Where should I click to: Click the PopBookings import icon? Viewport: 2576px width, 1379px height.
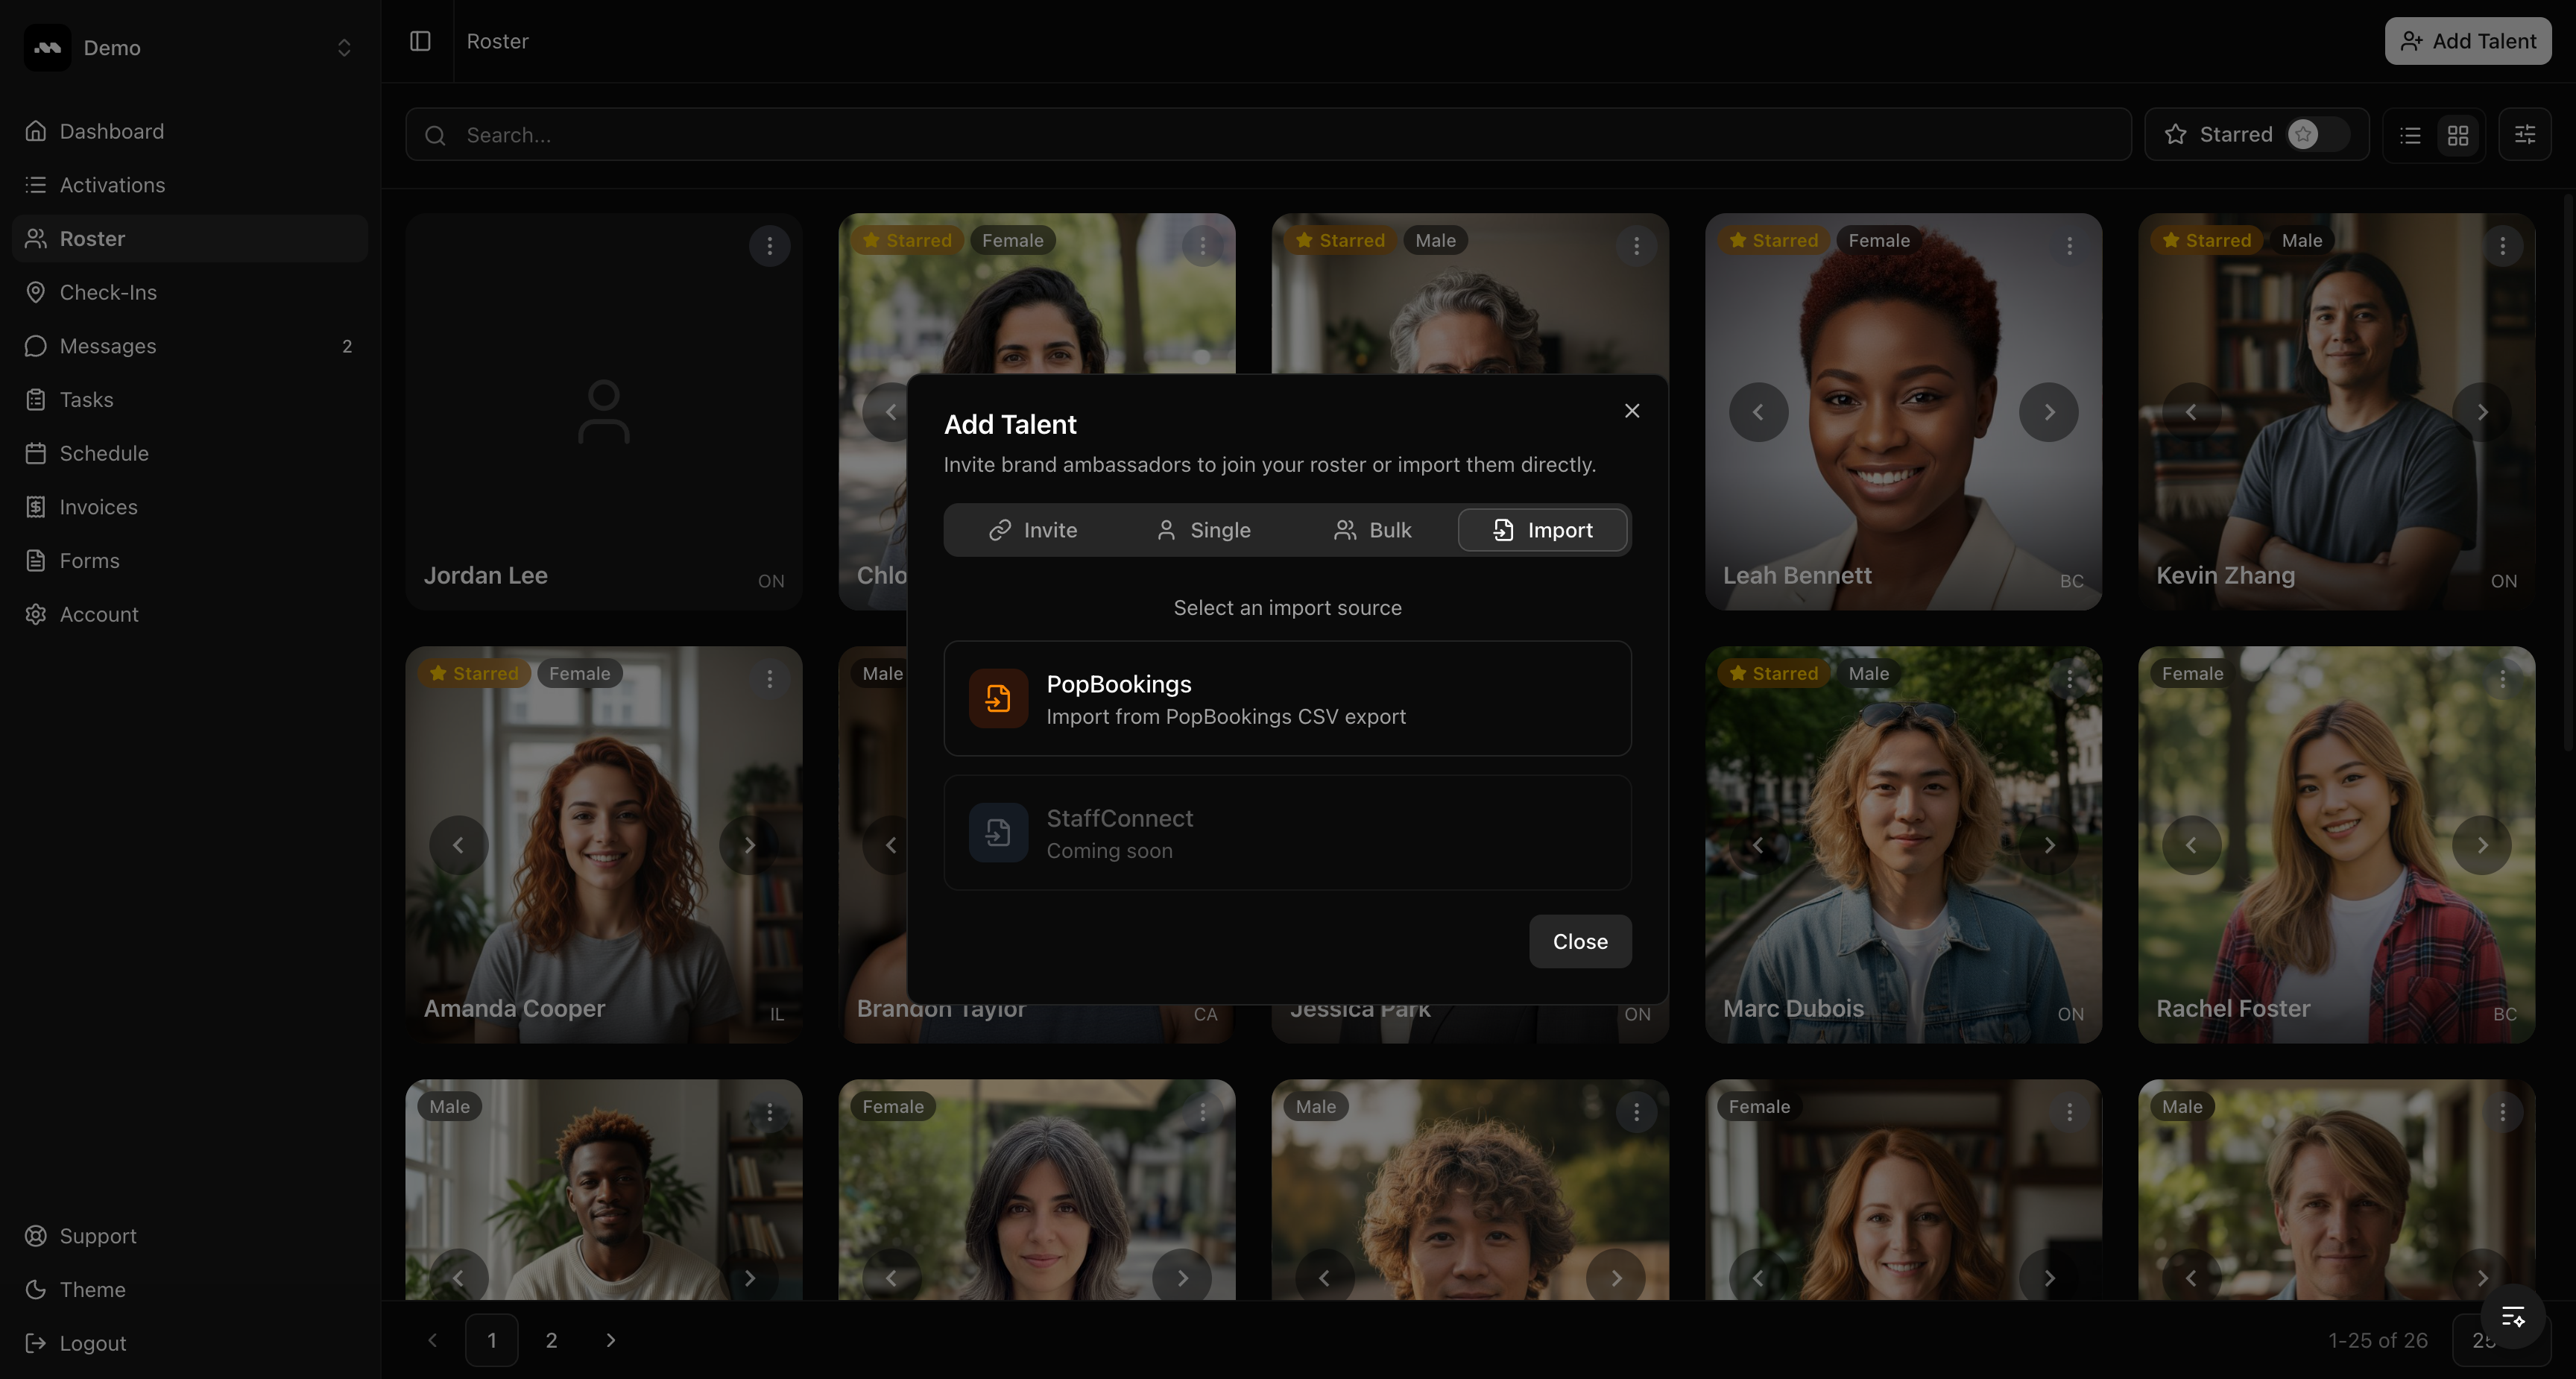[x=997, y=698]
